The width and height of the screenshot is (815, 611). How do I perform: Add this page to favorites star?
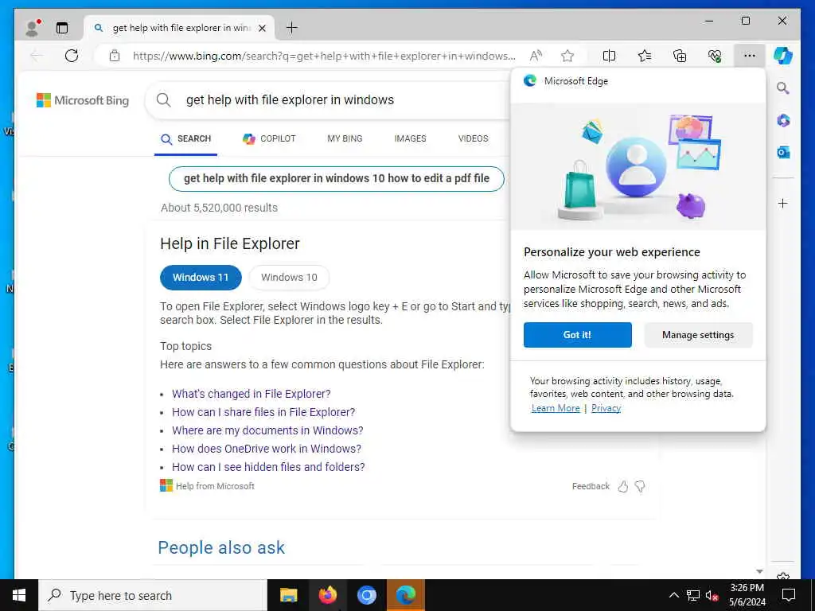click(x=567, y=56)
